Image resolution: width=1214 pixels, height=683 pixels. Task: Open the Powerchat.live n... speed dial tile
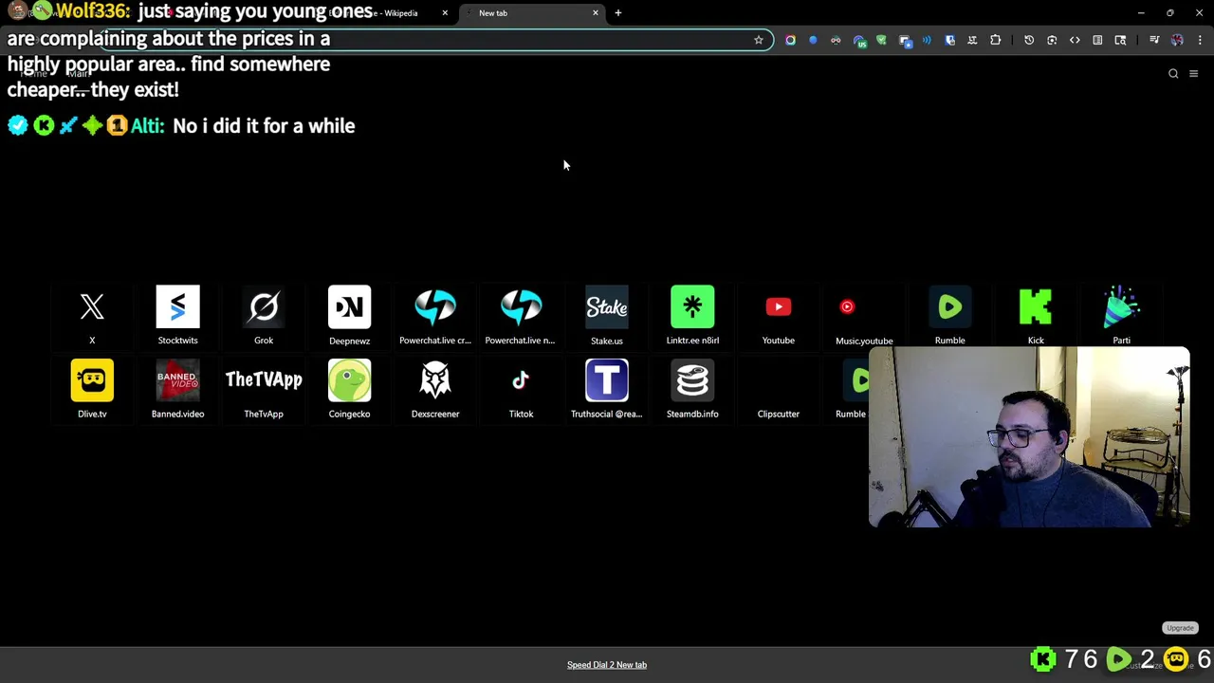[521, 316]
